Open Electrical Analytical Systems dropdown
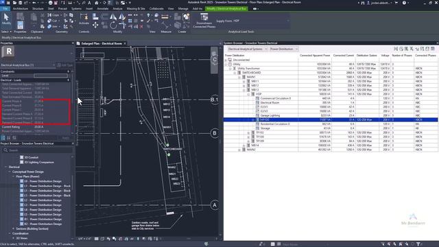Viewport: 439px width, 247px height. click(248, 49)
